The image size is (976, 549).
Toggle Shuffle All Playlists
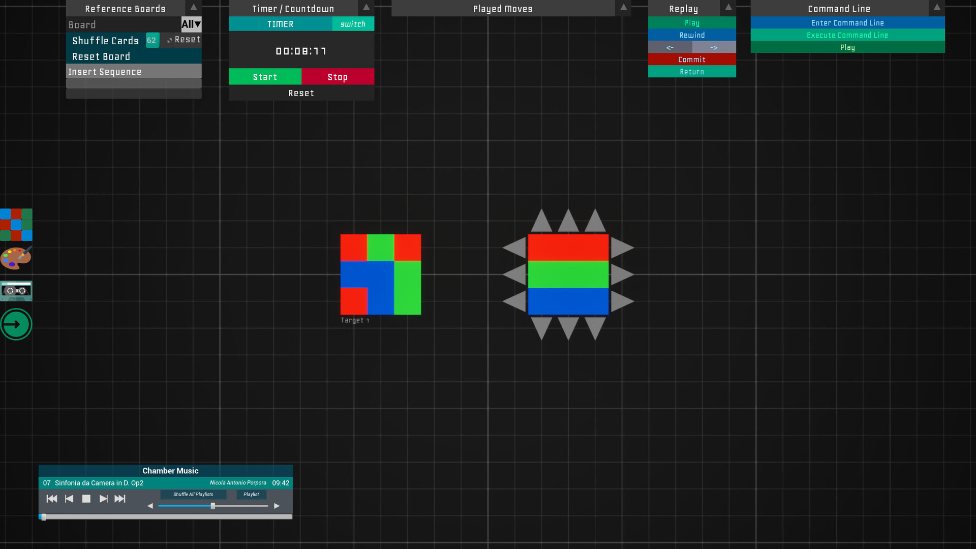point(193,494)
